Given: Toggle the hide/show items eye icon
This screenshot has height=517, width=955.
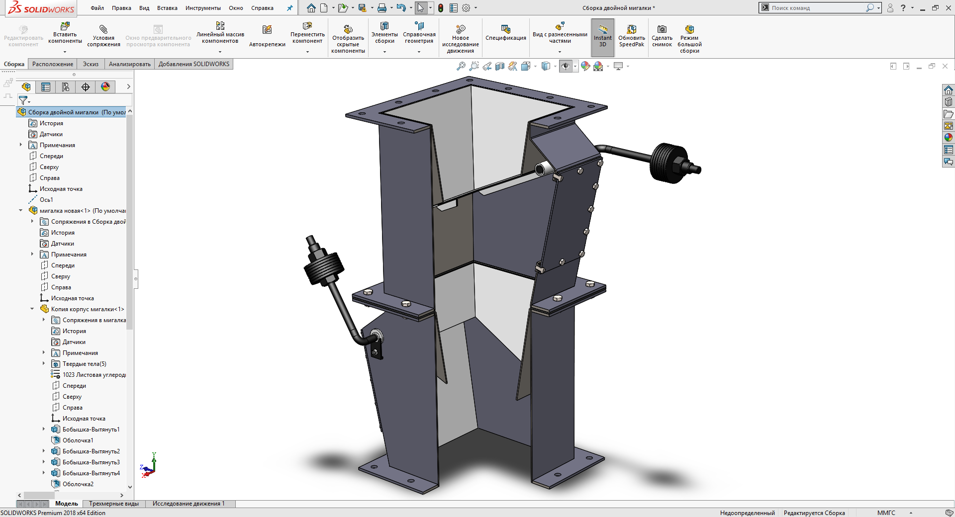Looking at the screenshot, I should coord(566,66).
